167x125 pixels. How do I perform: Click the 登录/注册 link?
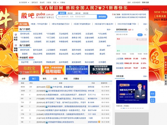pos(145,2)
